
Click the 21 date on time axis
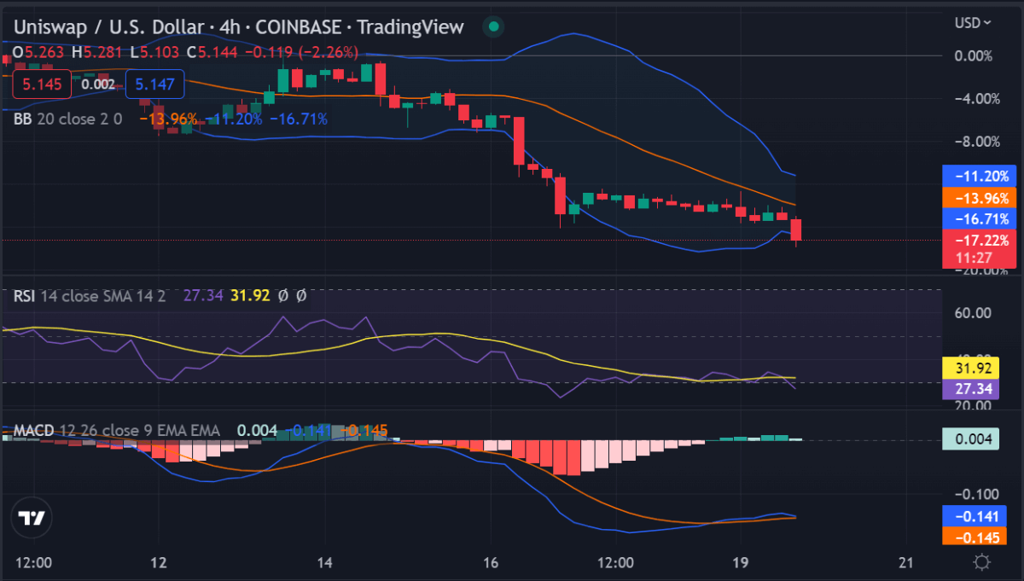(906, 563)
